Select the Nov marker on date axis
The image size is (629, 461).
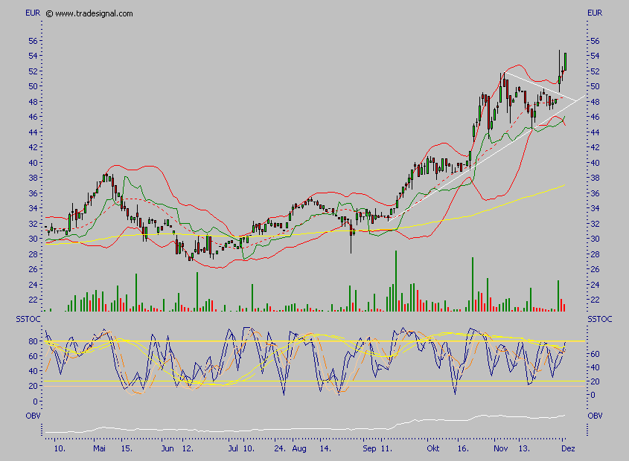[x=500, y=450]
